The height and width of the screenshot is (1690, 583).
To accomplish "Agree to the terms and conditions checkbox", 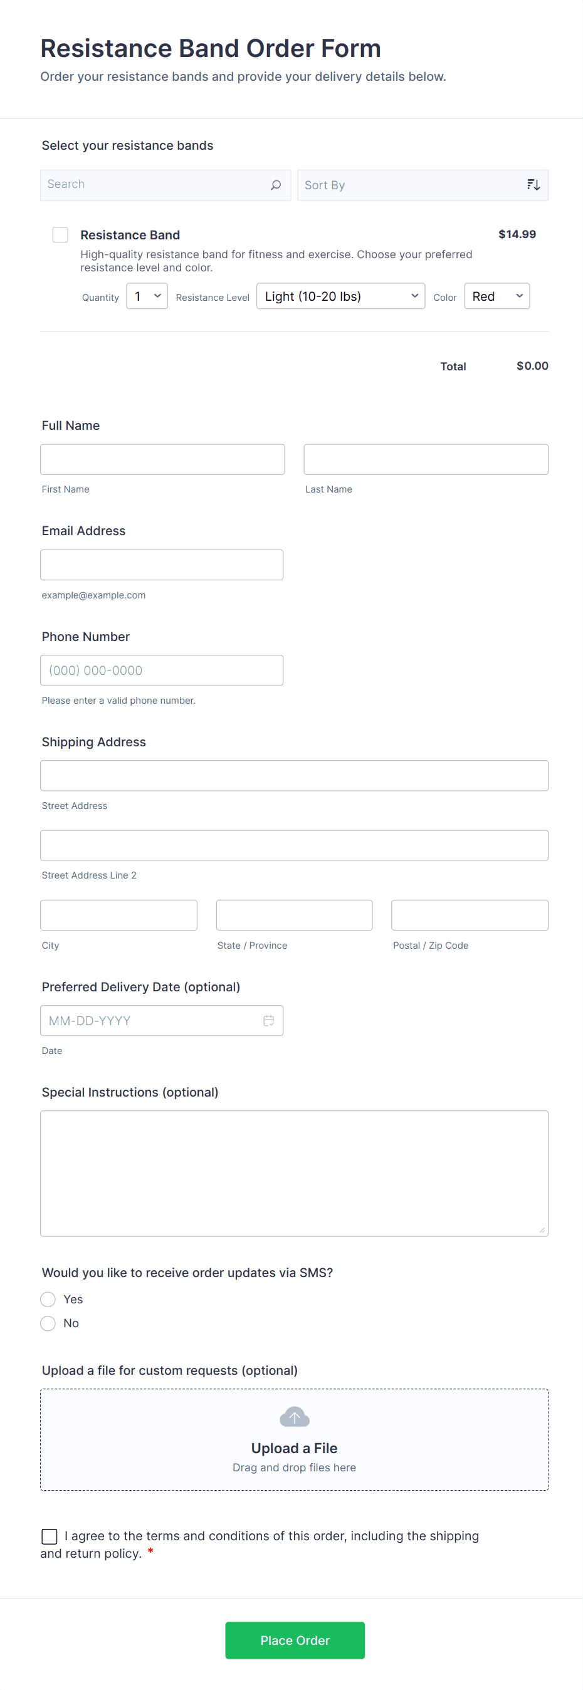I will coord(50,1536).
